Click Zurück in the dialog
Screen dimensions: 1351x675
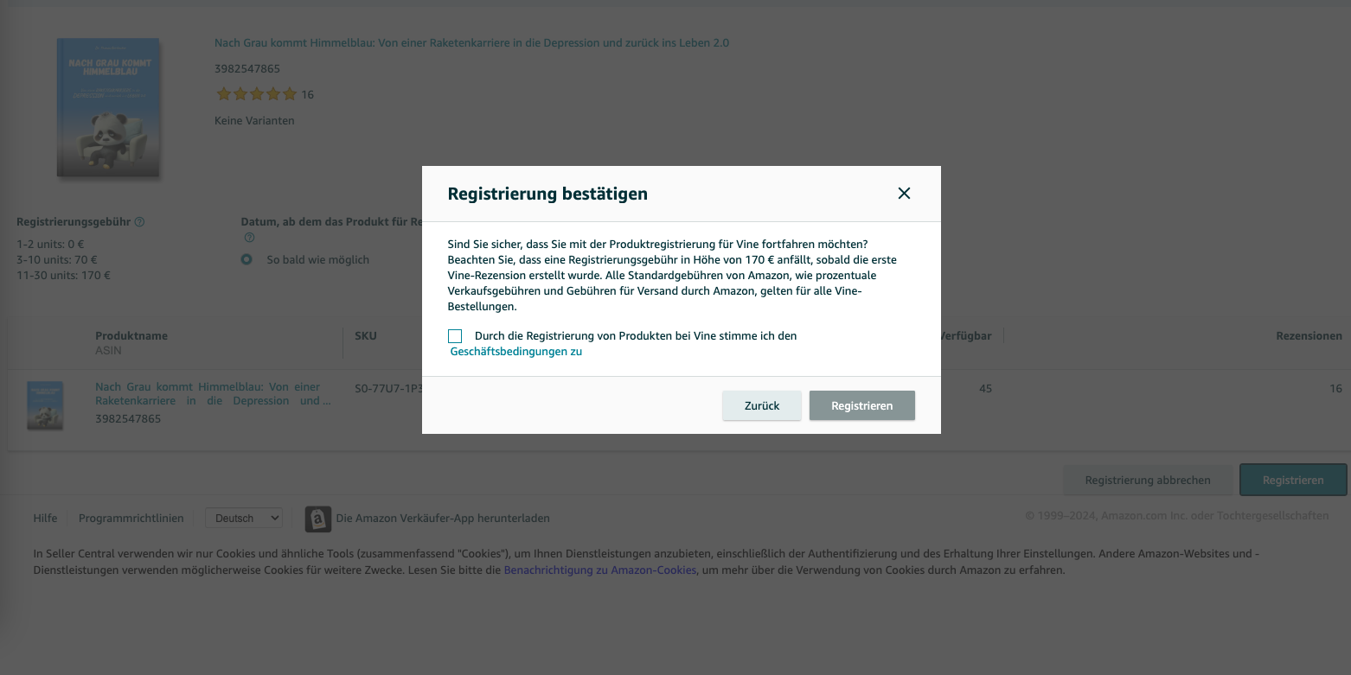point(762,405)
